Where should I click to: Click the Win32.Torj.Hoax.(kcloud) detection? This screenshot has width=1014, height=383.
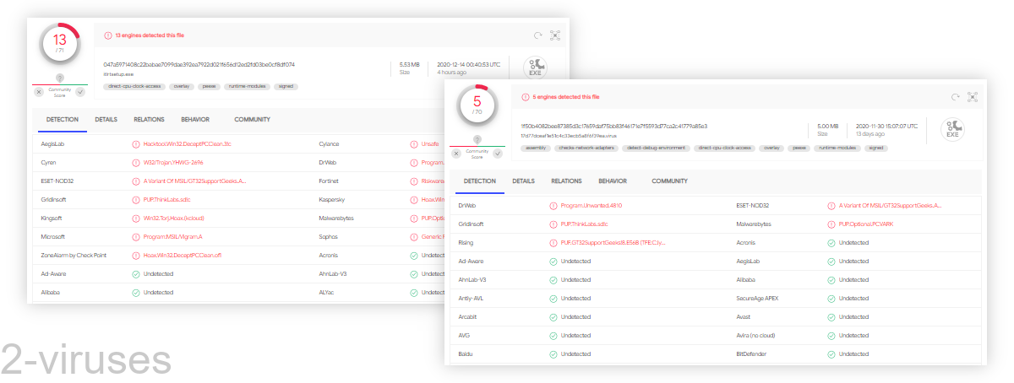174,218
